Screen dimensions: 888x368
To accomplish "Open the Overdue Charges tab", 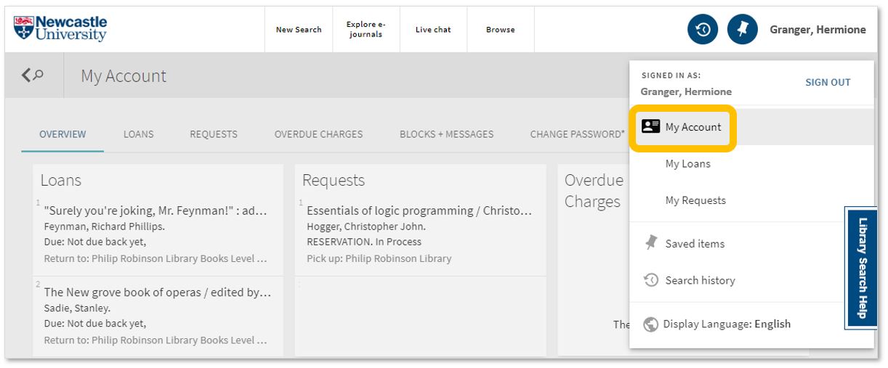I will [318, 134].
